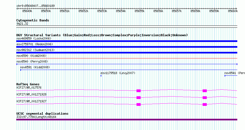Click the nsv6590 (Kidd2008) label
Image resolution: width=245 pixels, height=130 pixels.
(x=31, y=56)
